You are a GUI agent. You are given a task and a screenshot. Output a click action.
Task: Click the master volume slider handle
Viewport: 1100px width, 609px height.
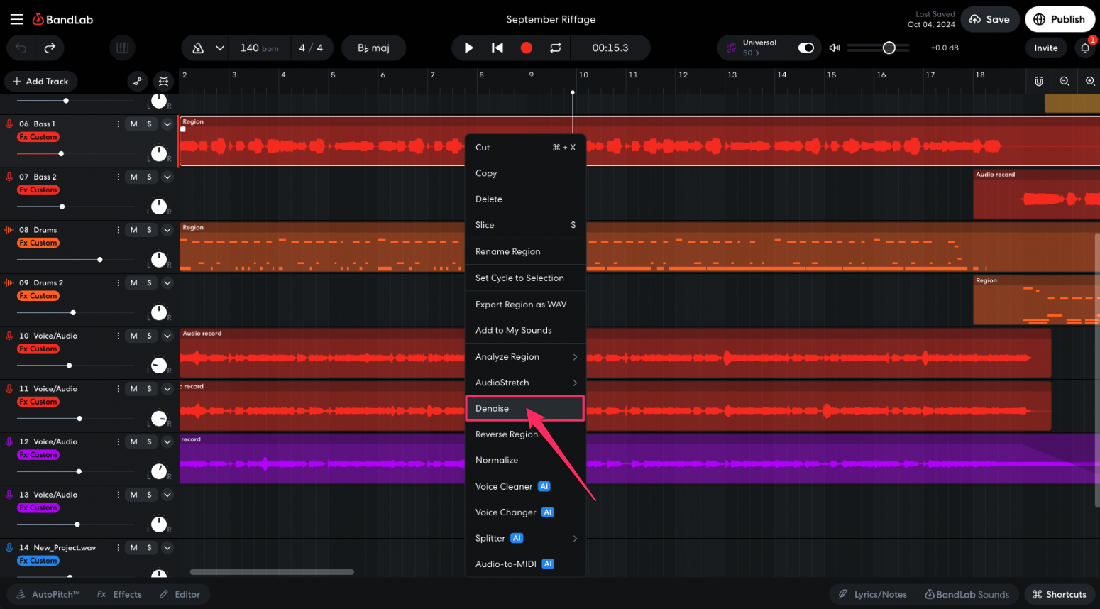click(x=889, y=48)
